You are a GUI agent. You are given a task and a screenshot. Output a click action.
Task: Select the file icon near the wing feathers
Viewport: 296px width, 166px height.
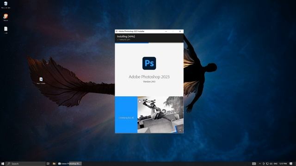pos(41,81)
